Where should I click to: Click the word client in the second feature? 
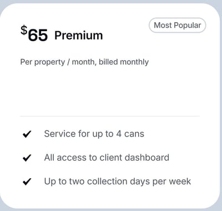[111, 158]
